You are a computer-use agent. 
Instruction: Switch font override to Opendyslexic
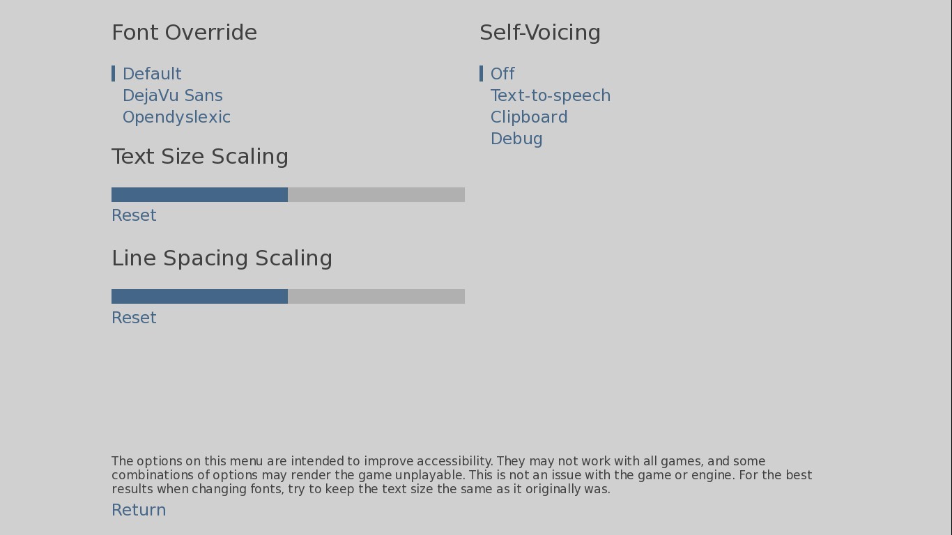(x=176, y=117)
